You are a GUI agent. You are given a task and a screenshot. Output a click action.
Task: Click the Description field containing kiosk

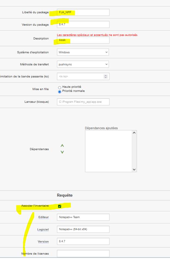click(x=83, y=40)
